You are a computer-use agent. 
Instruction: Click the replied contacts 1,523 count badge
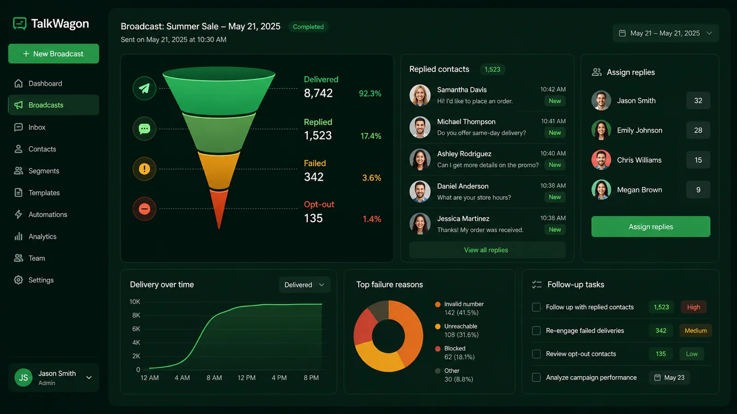coord(492,69)
